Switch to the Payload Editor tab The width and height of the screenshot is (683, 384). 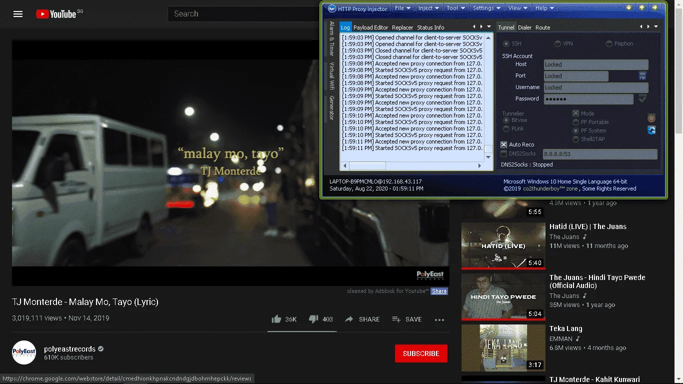[370, 27]
